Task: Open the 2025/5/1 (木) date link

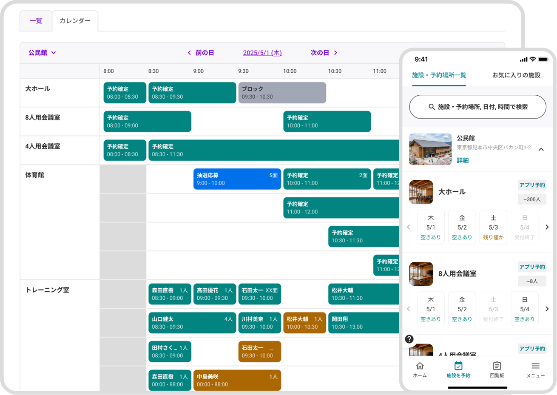Action: tap(262, 53)
